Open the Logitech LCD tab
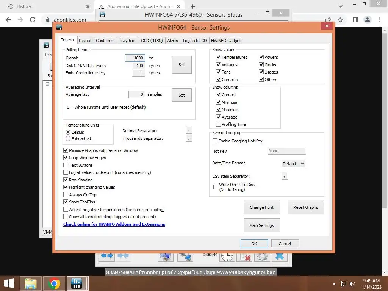 195,41
